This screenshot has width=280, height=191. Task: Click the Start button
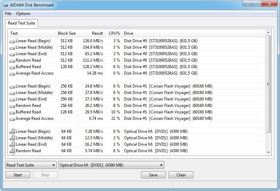[18, 175]
